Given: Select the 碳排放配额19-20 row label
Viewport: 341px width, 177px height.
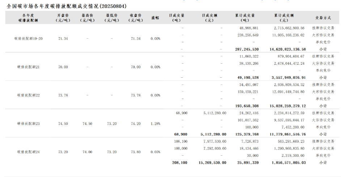Looking at the screenshot, I should tap(28, 38).
